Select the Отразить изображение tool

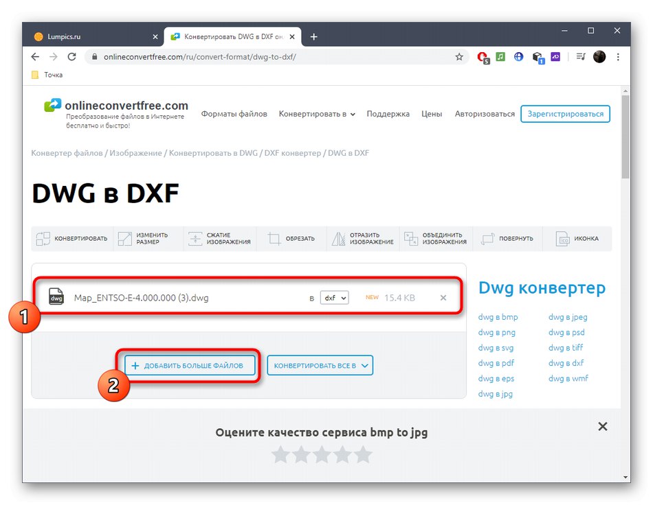363,239
